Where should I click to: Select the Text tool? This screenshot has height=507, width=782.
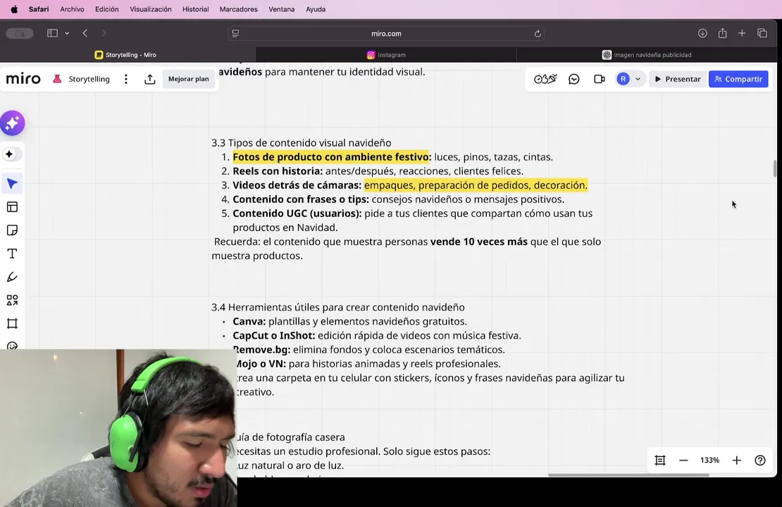click(x=13, y=254)
